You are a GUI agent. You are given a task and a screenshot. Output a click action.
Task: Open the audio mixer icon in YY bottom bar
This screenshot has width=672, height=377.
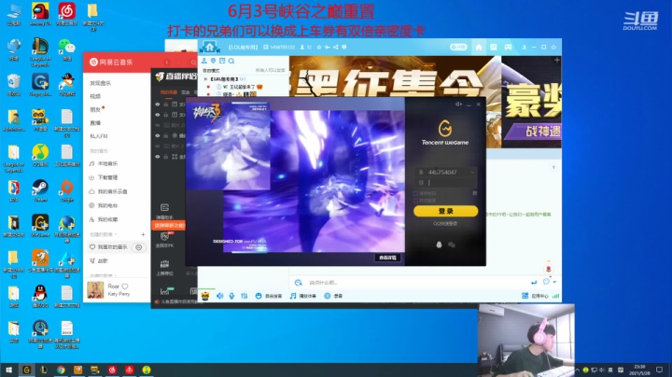[244, 296]
